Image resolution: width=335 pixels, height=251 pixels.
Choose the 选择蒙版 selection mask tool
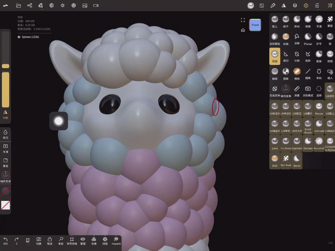[275, 39]
